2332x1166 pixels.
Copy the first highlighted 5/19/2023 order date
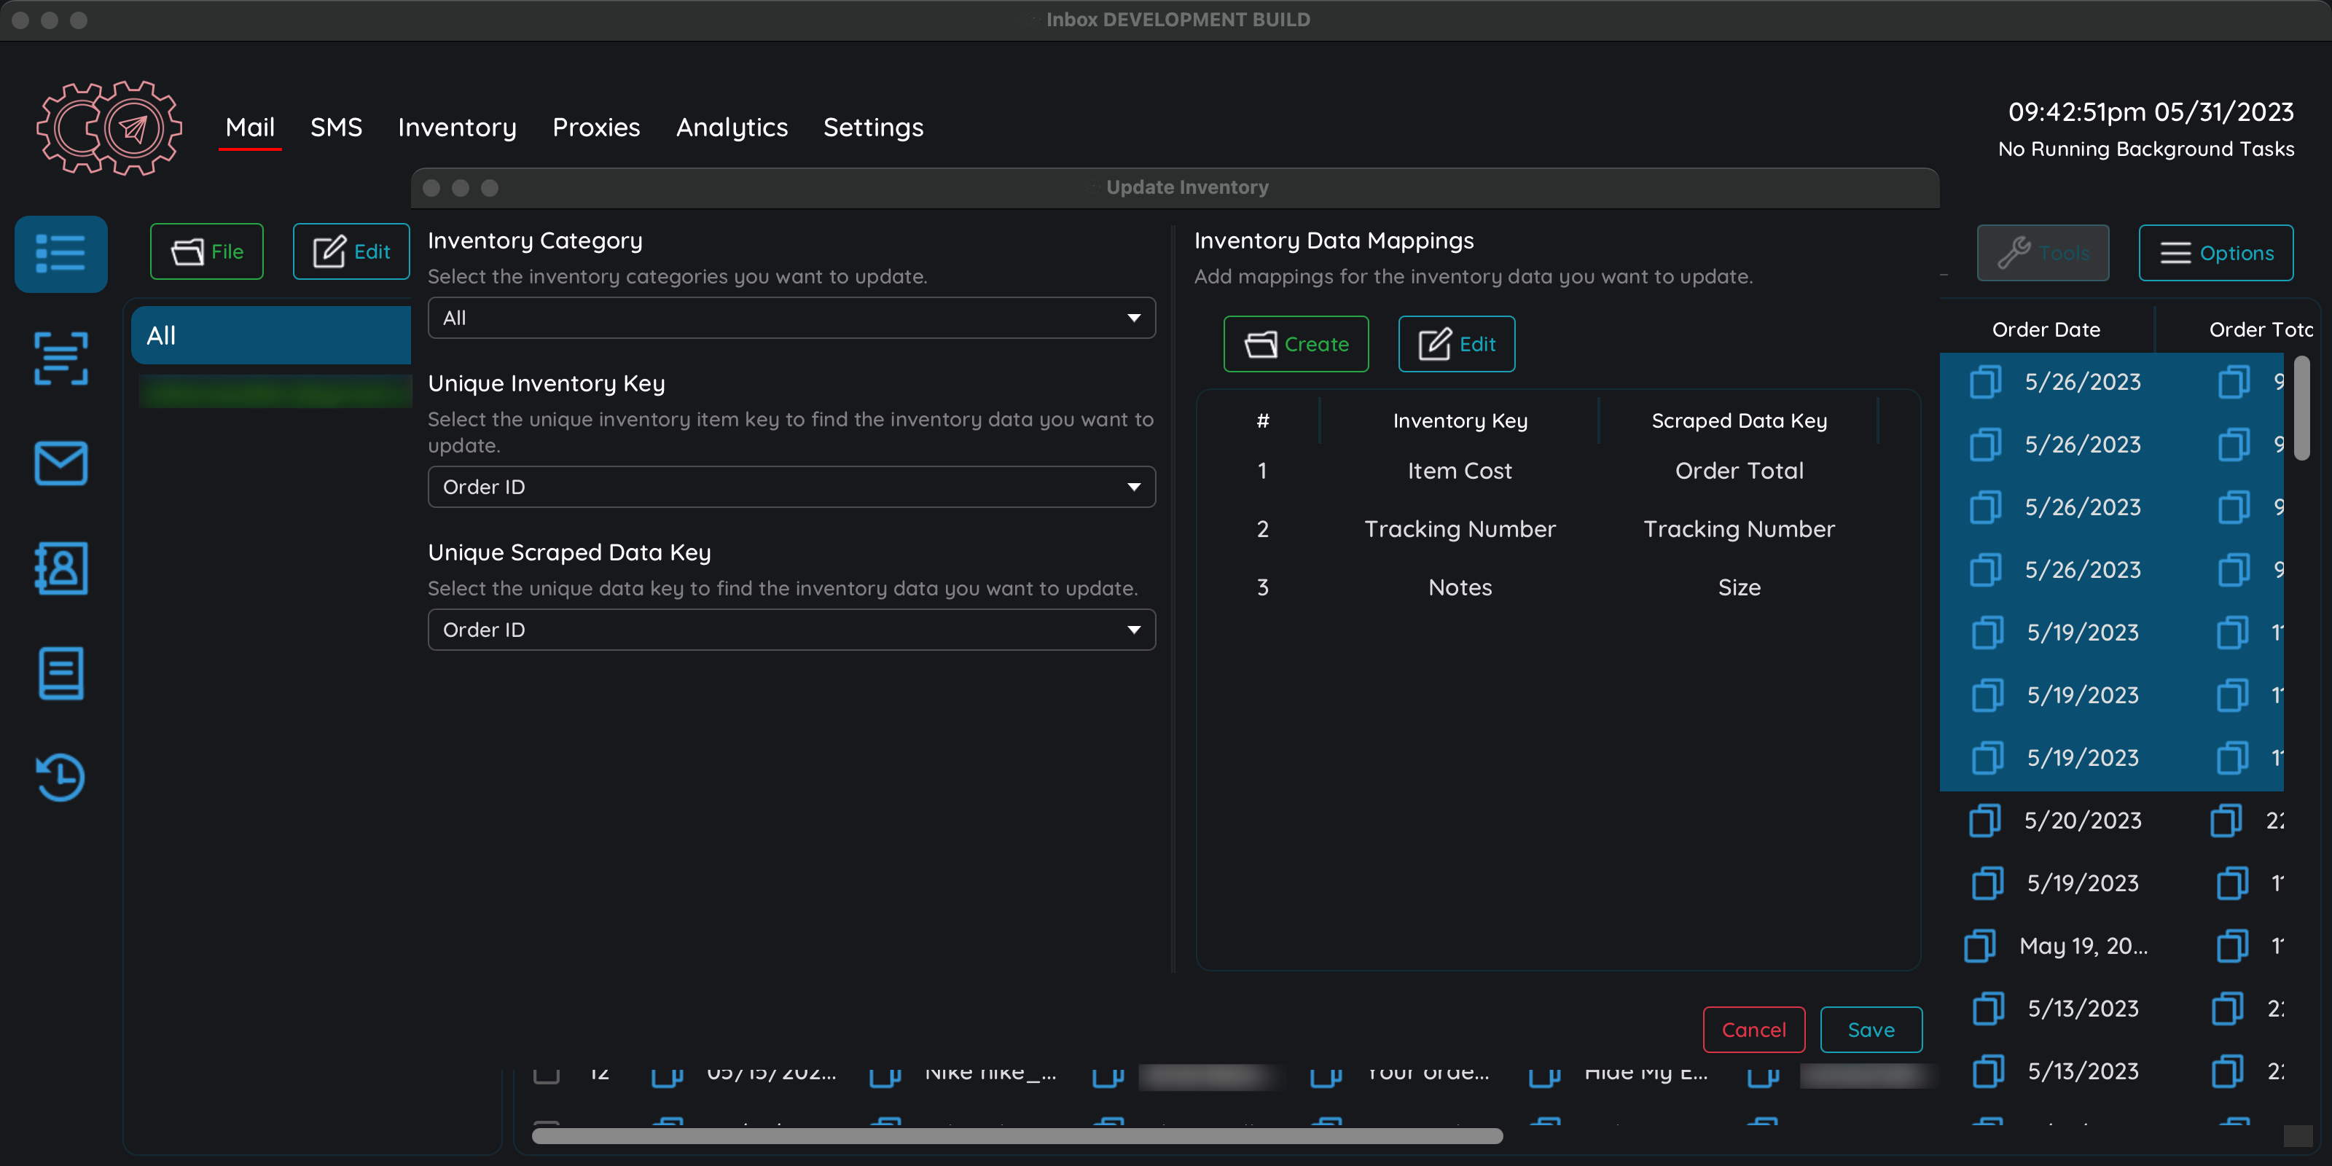1988,632
